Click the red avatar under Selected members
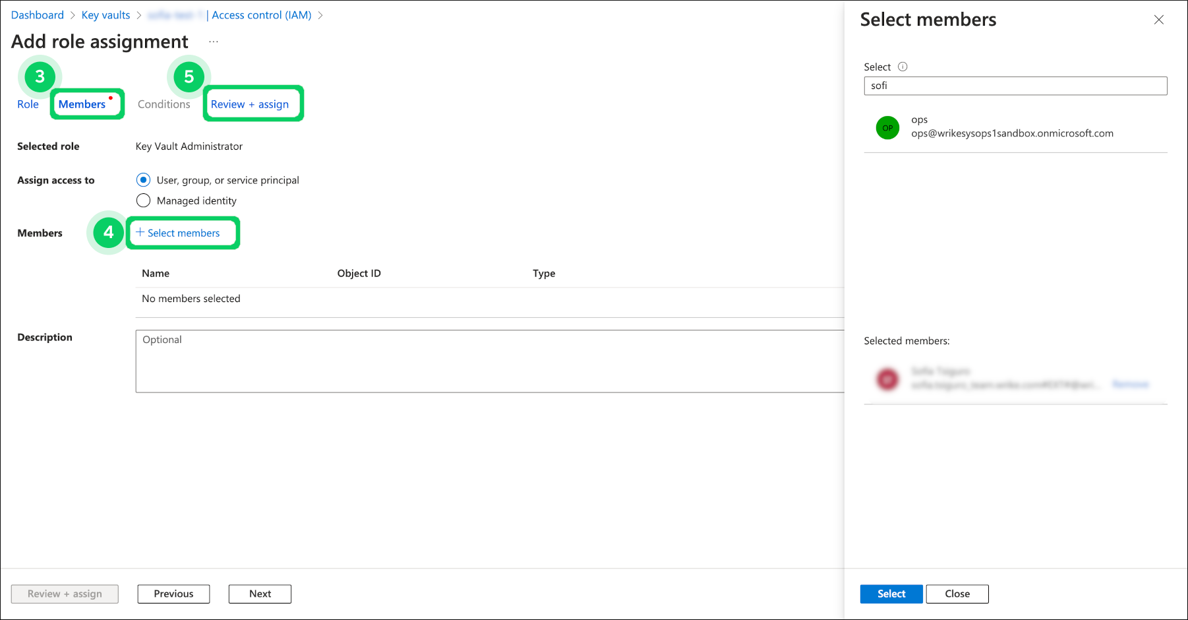The height and width of the screenshot is (620, 1188). (887, 379)
